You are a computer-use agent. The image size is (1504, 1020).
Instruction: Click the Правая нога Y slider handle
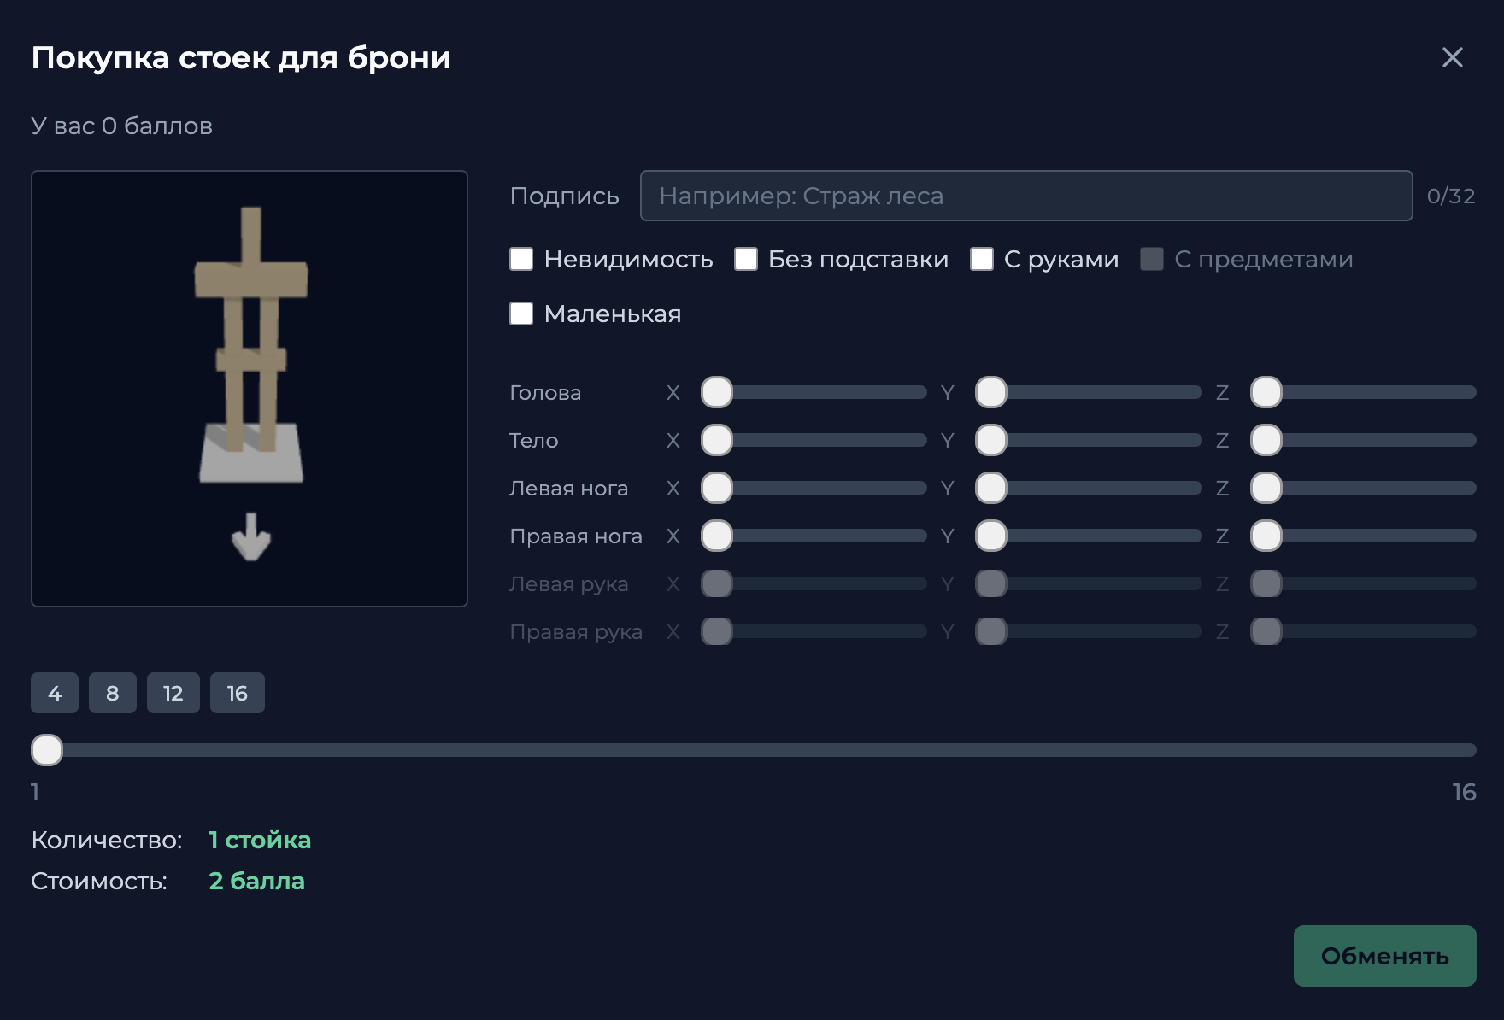point(991,536)
